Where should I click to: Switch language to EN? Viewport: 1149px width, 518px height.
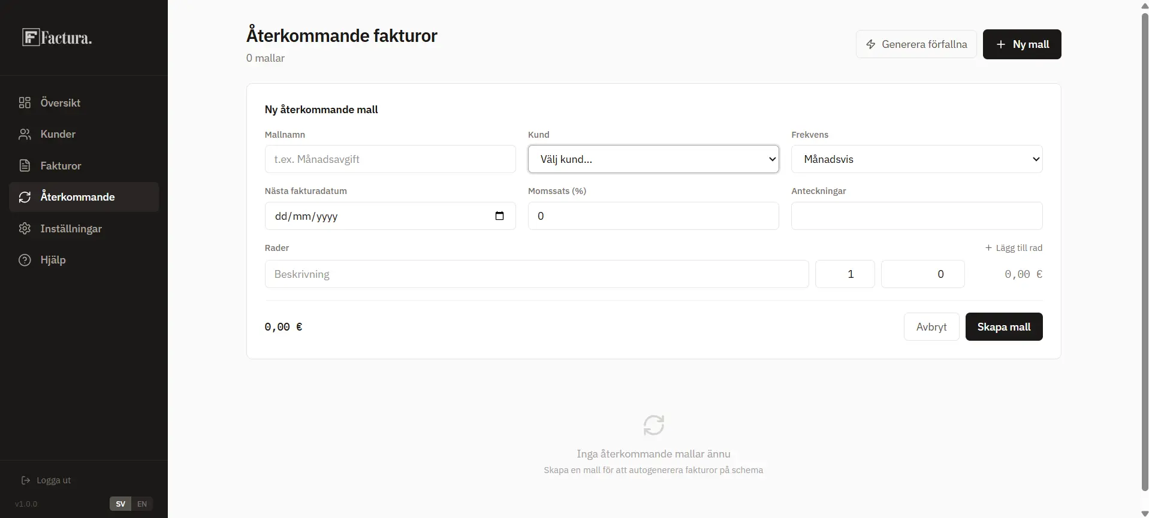tap(142, 504)
